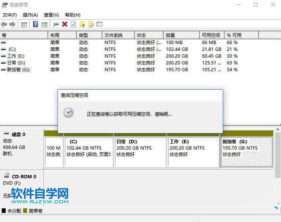Image resolution: width=281 pixels, height=222 pixels.
Task: Sort by the 状态 column header
Action: [x=149, y=35]
